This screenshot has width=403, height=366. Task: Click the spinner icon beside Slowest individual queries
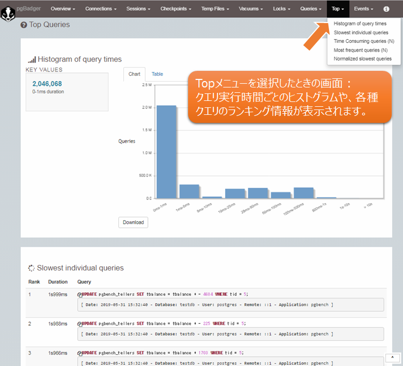pos(32,268)
